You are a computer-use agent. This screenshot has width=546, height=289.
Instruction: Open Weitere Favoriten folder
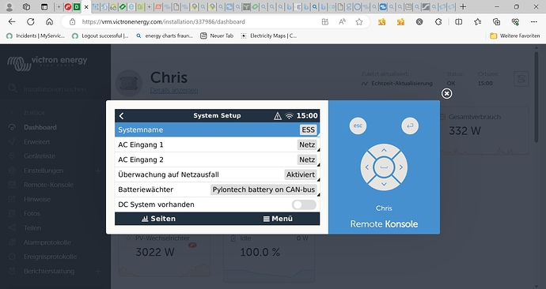(x=514, y=36)
